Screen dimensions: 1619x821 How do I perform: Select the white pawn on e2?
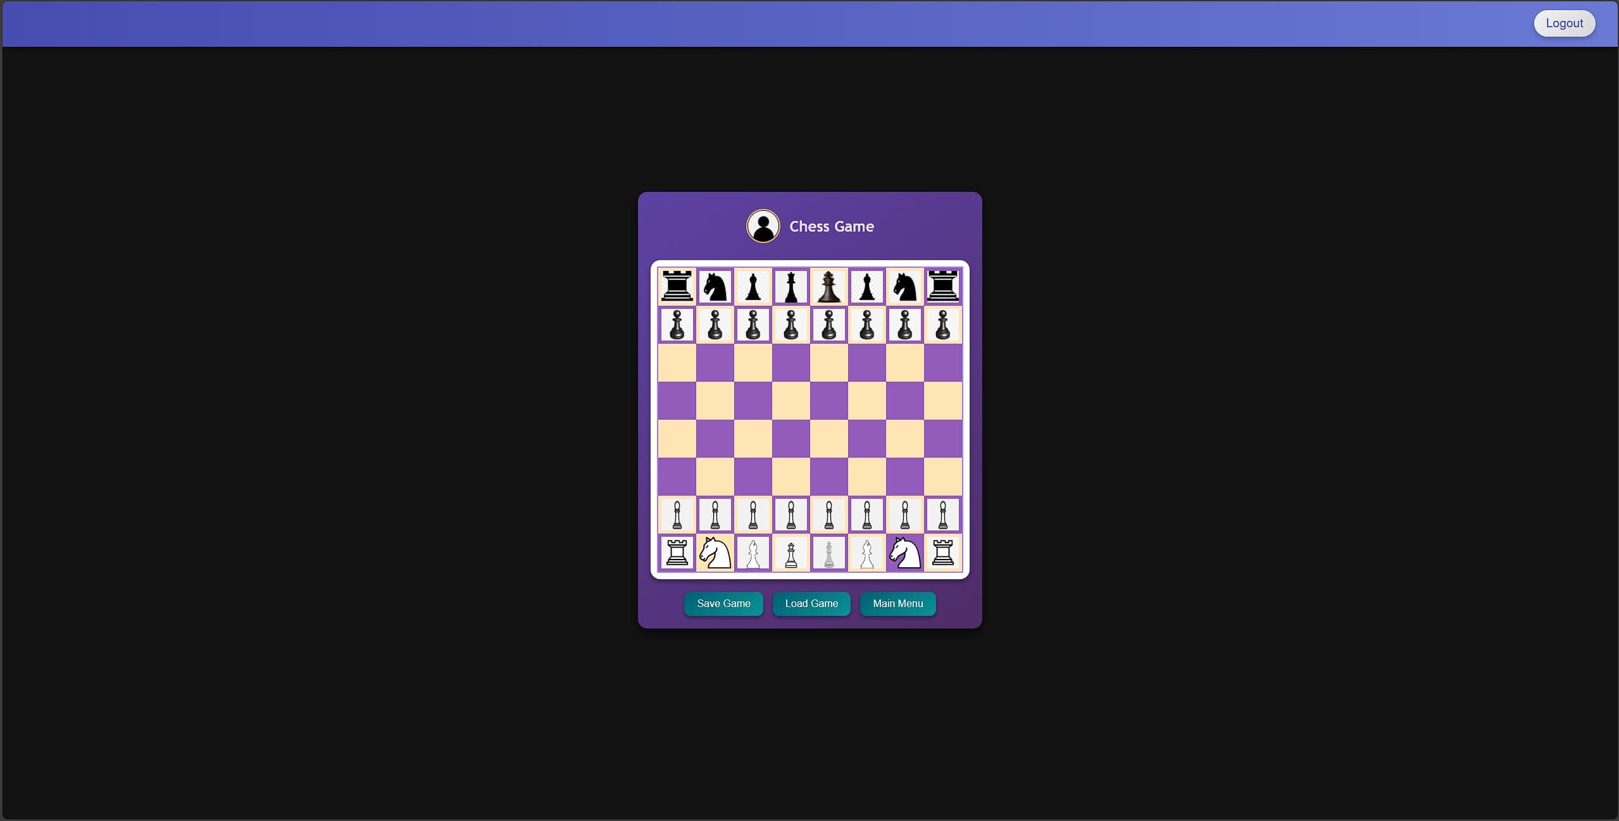click(828, 515)
